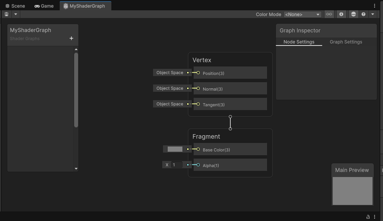Expand the Color Mode dropdown
Screen dimensions: 383x221
coord(302,15)
